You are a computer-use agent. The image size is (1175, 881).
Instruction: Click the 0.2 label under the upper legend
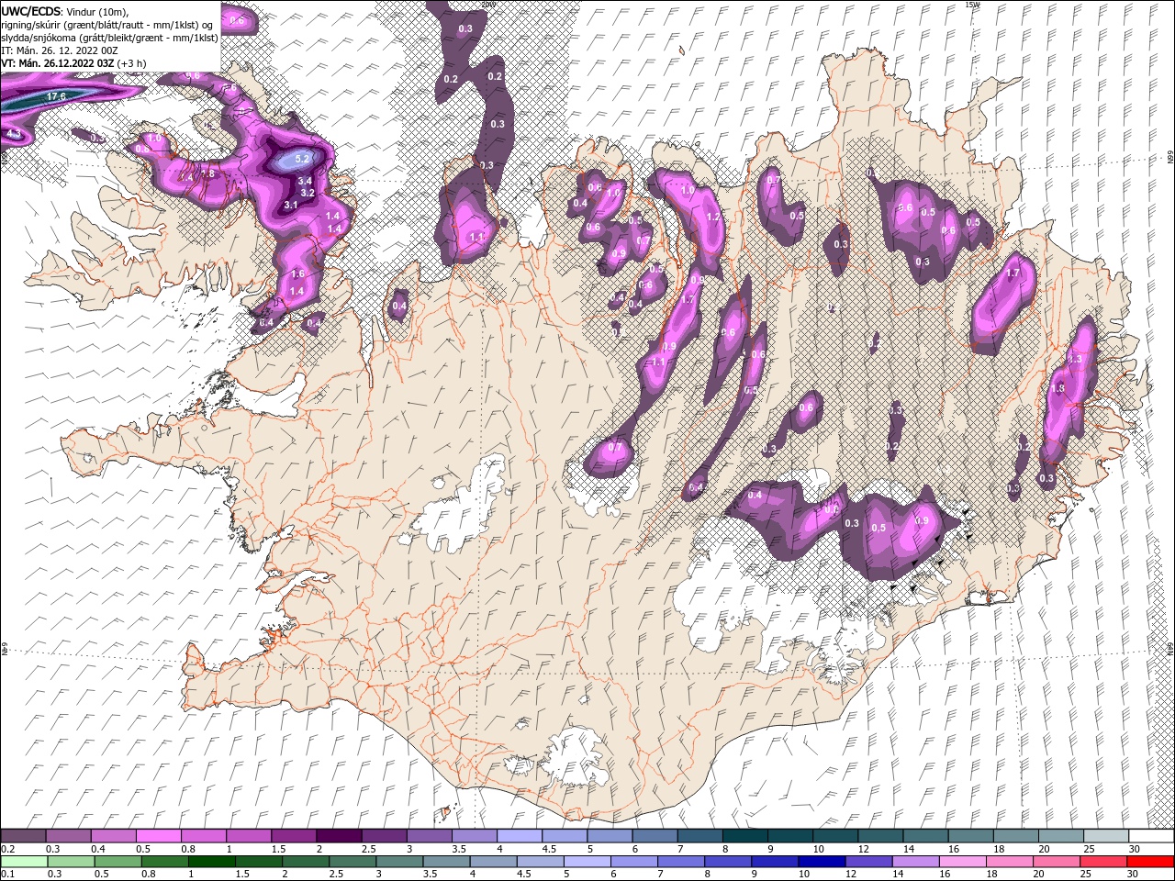point(8,849)
